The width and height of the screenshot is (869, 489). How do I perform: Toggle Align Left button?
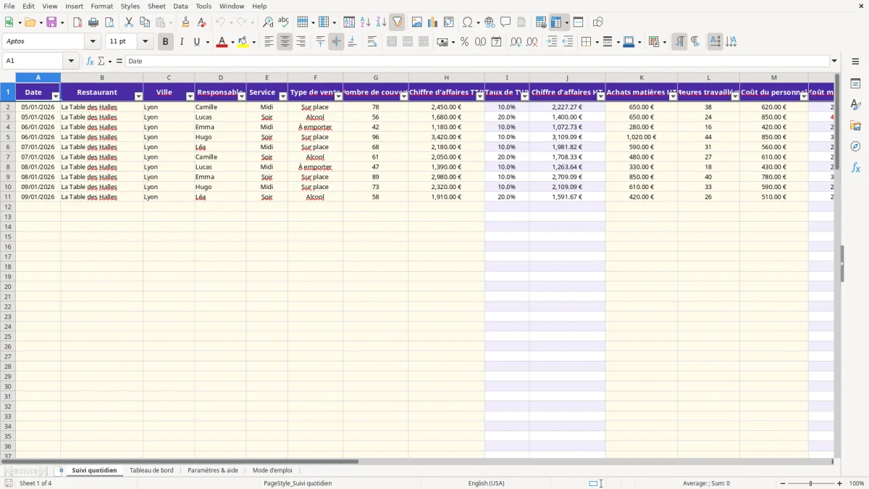click(x=269, y=42)
